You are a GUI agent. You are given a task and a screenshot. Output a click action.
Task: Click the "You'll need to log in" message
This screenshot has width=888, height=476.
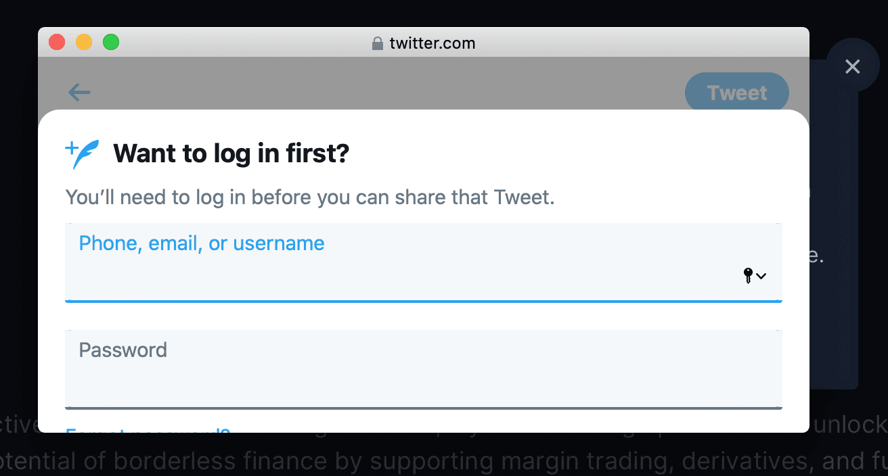[310, 198]
